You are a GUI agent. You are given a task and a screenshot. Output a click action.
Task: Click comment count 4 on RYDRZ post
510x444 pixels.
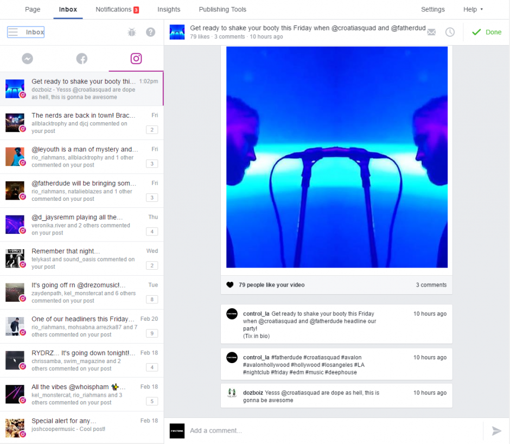point(152,367)
